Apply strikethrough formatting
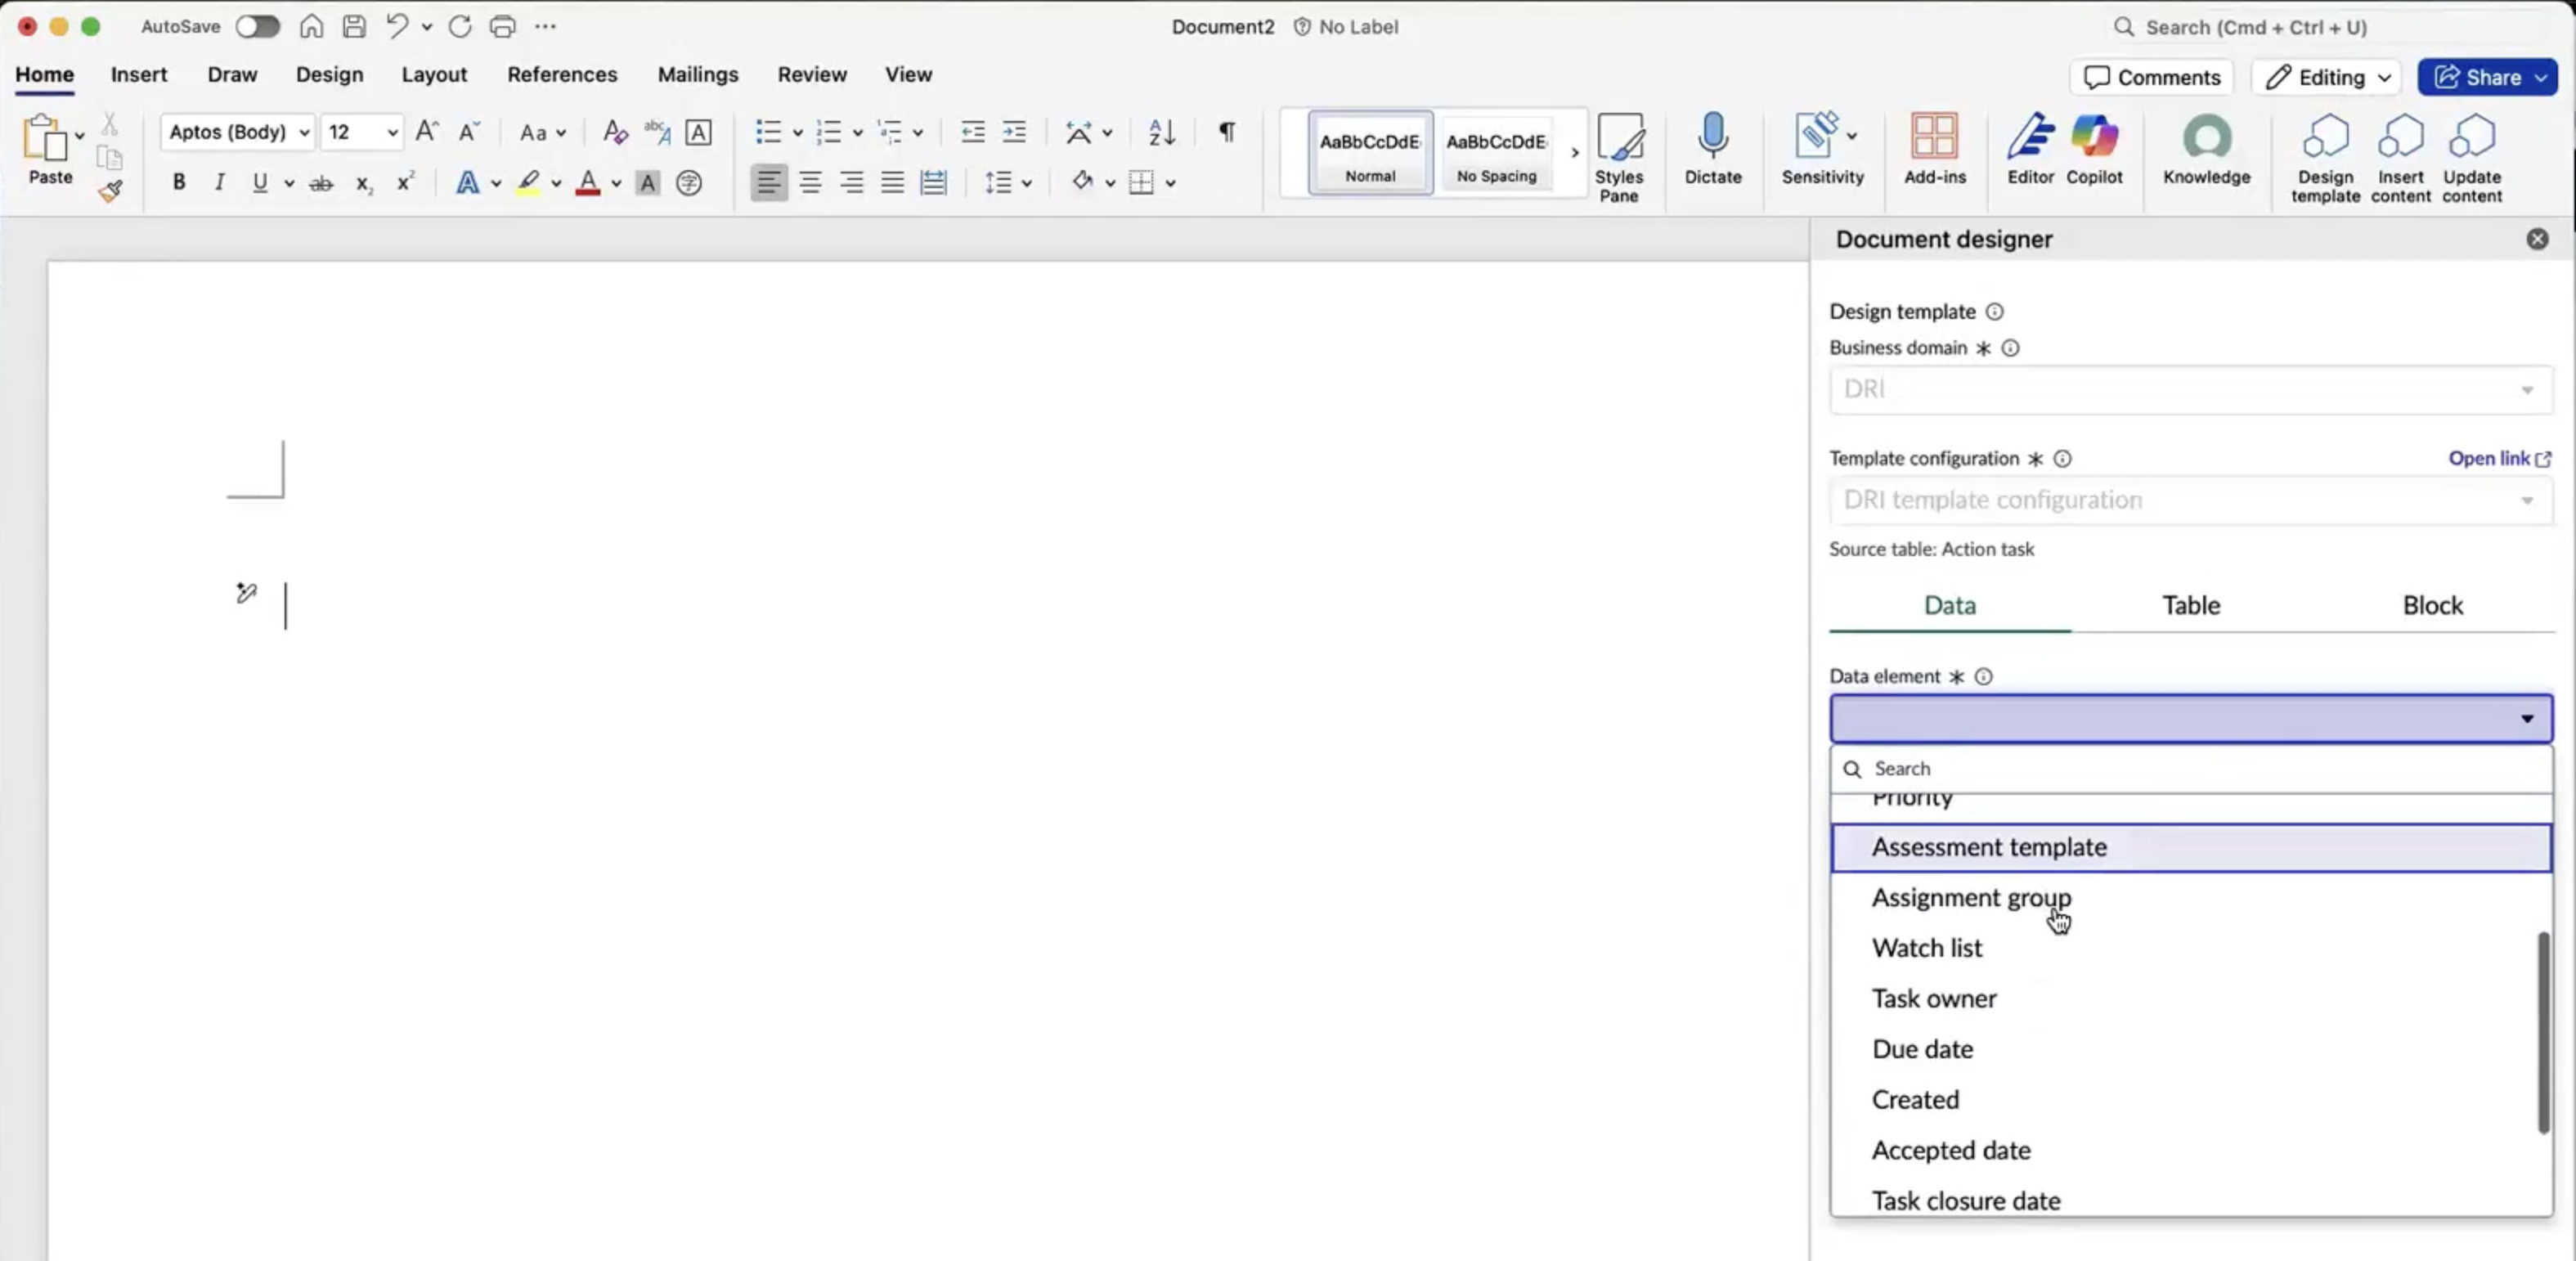Image resolution: width=2576 pixels, height=1261 pixels. pyautogui.click(x=321, y=183)
